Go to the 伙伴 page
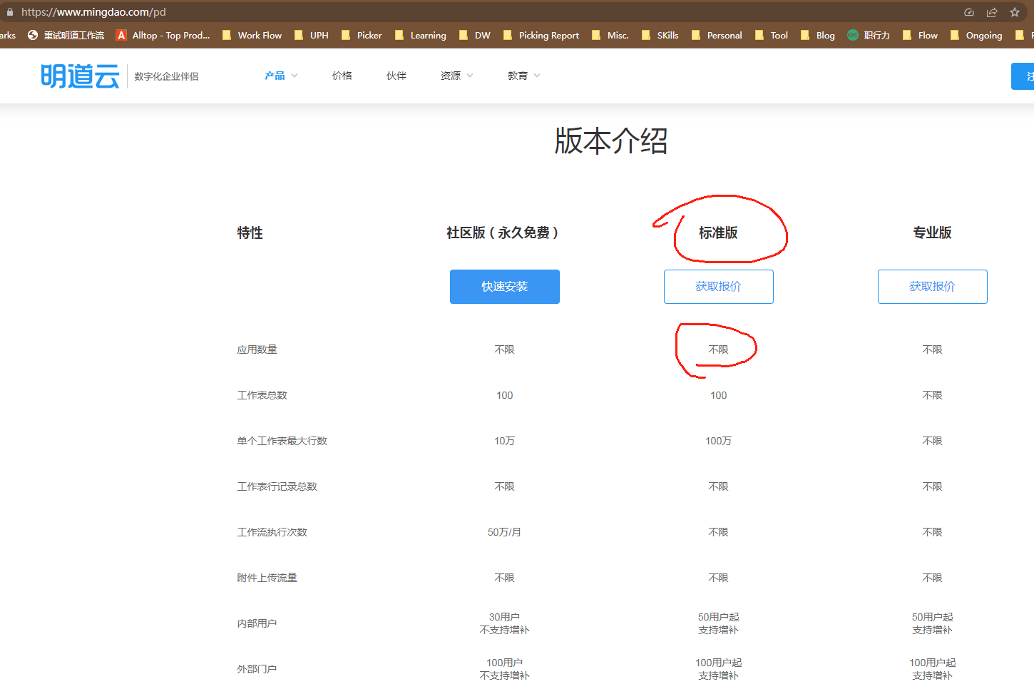This screenshot has width=1034, height=689. pyautogui.click(x=396, y=76)
